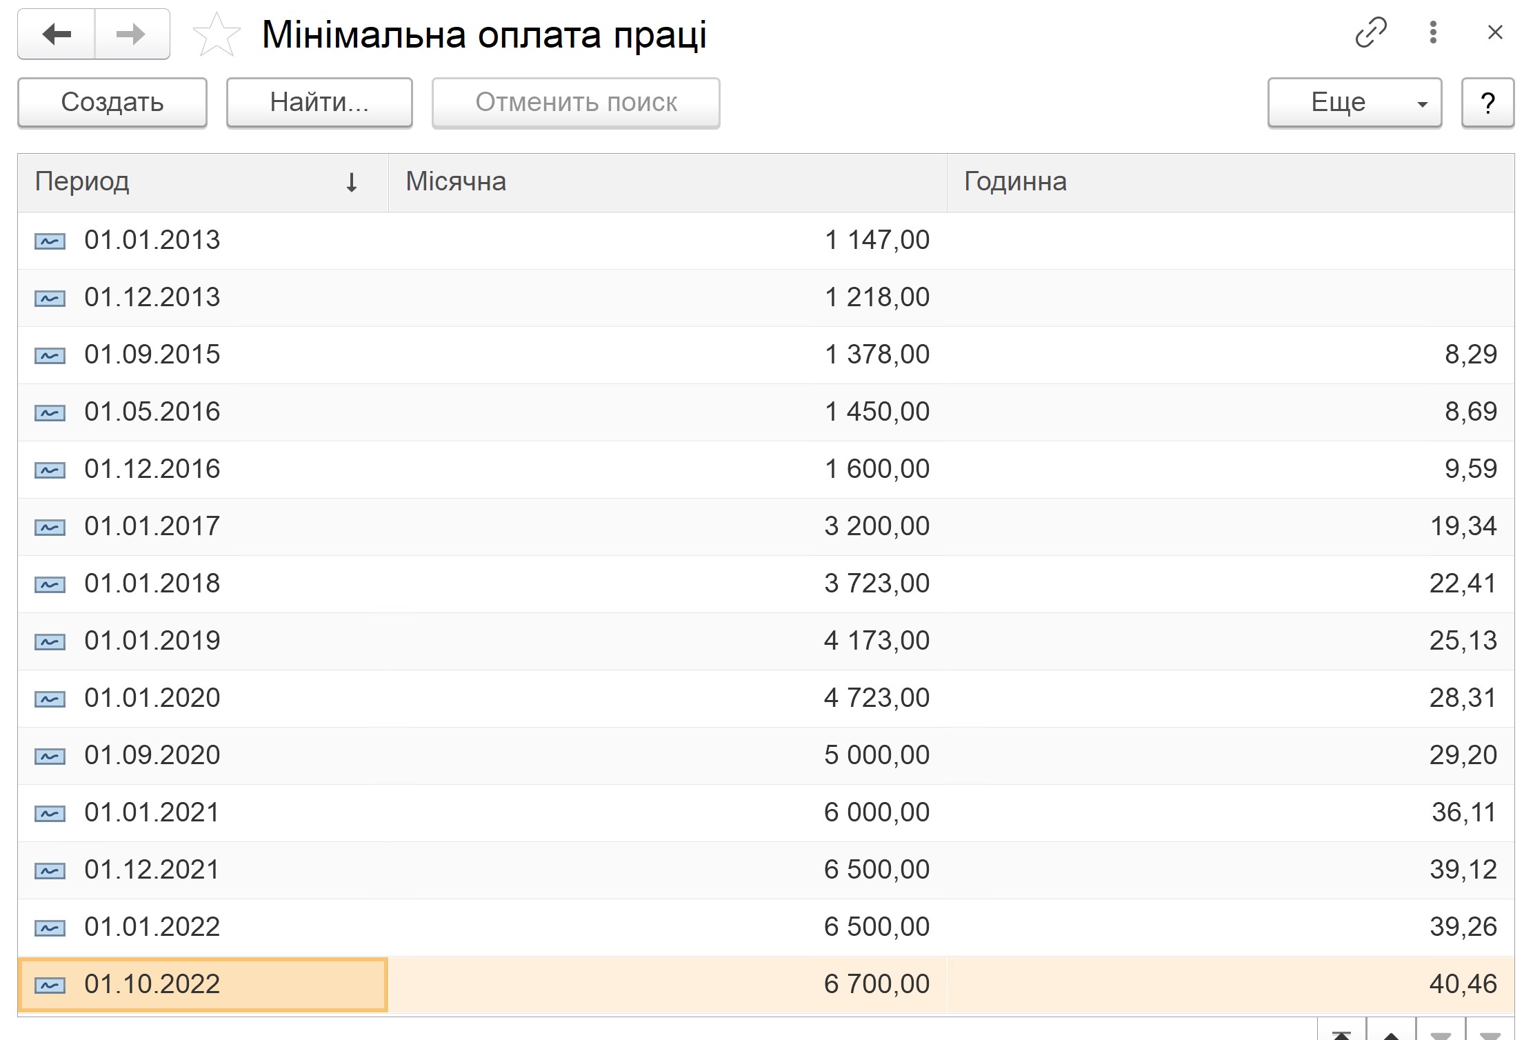Image resolution: width=1533 pixels, height=1040 pixels.
Task: Add this page to favorites with the star
Action: pos(217,34)
